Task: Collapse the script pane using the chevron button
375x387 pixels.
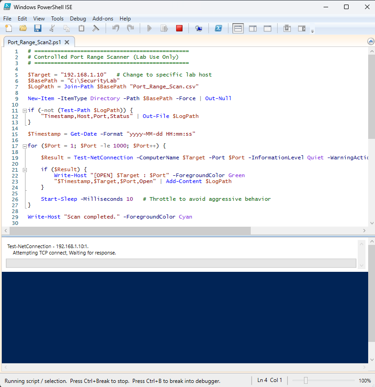Action: tap(370, 41)
